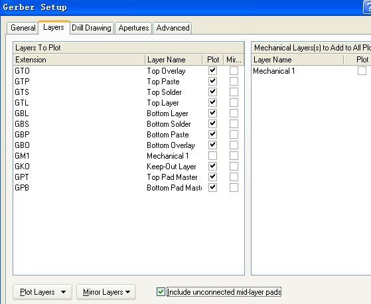Click the Keep-Out Layer name
The height and width of the screenshot is (304, 371).
(171, 167)
